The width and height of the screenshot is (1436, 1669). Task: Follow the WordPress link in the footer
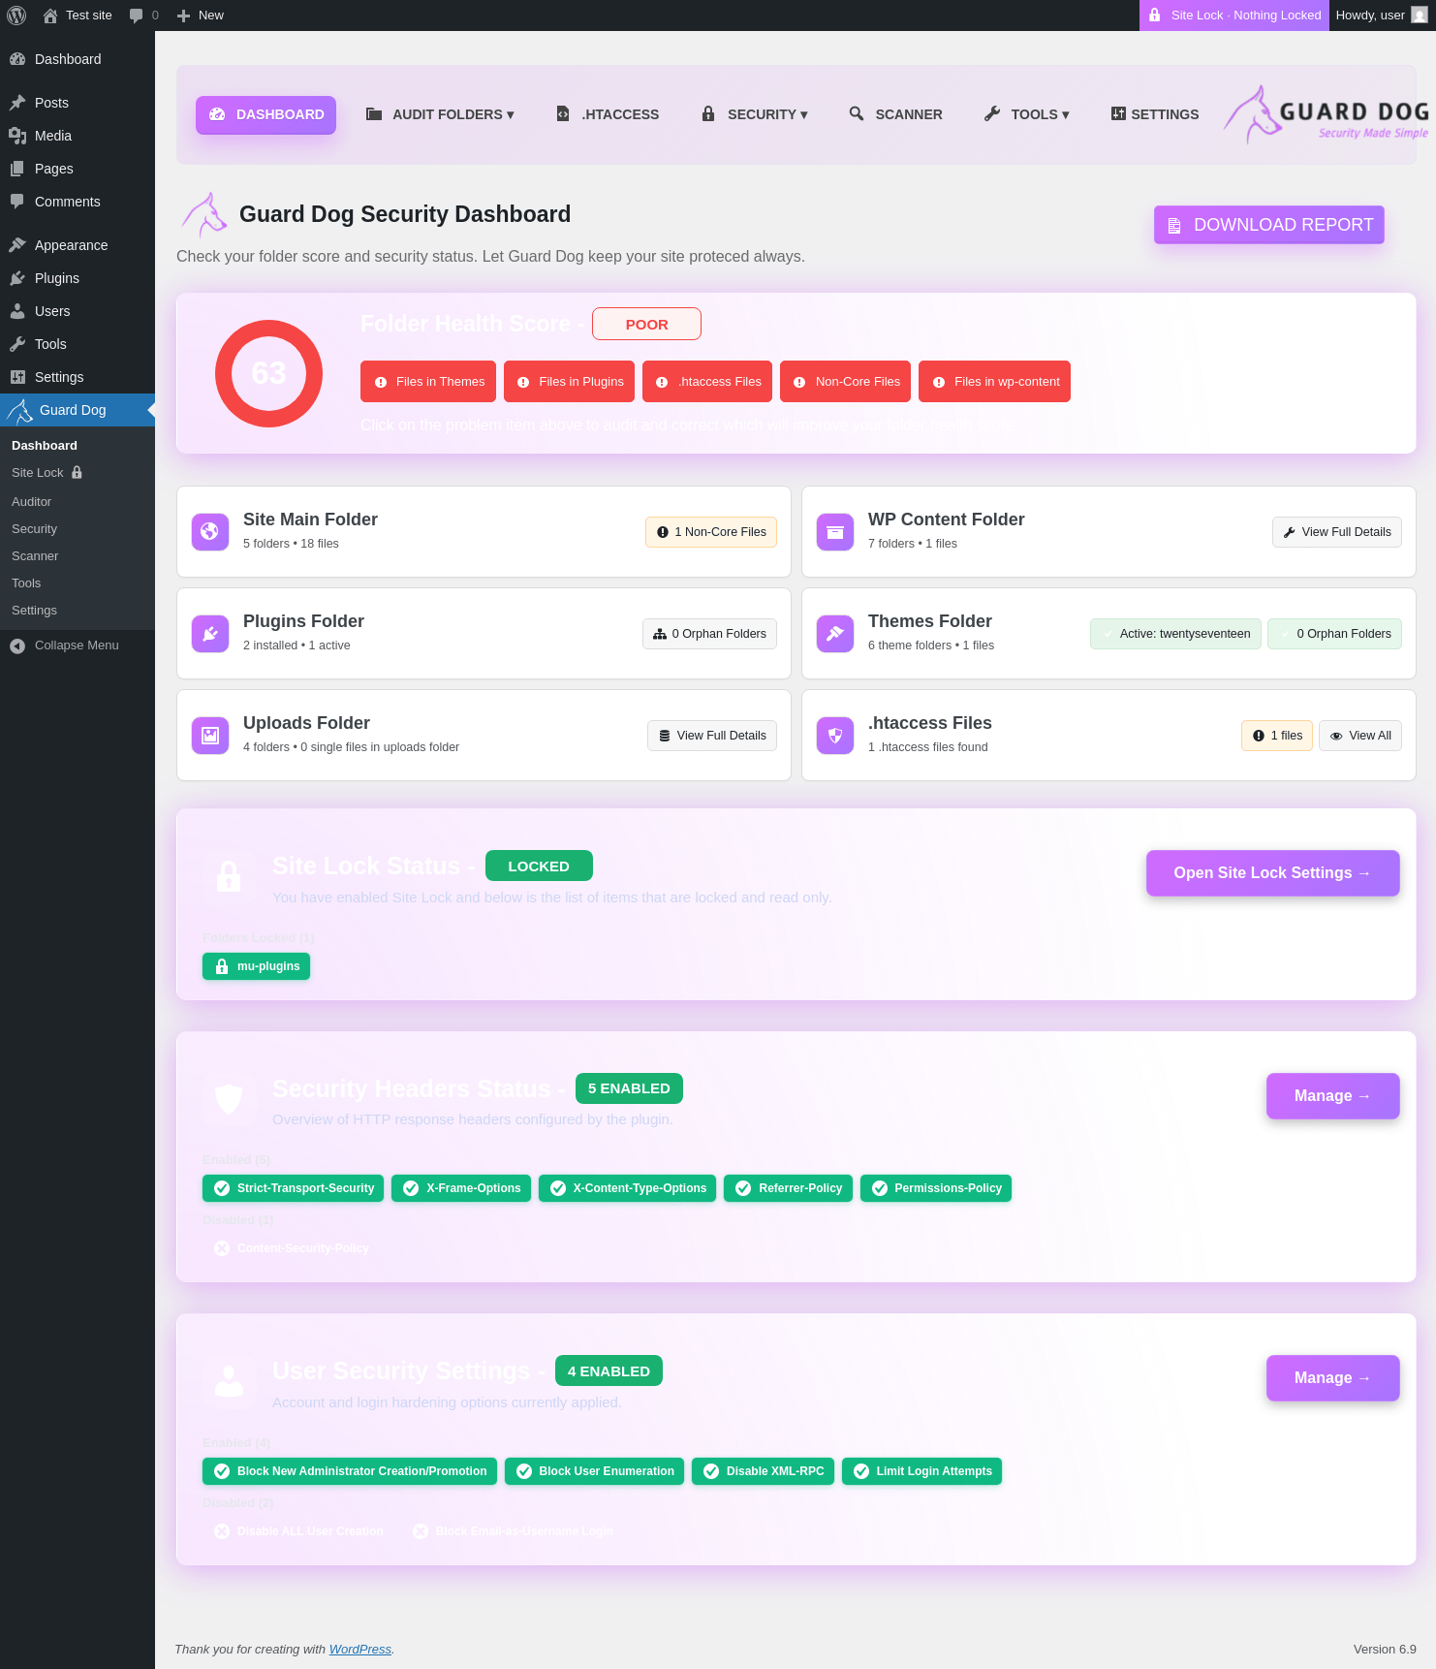tap(360, 1650)
